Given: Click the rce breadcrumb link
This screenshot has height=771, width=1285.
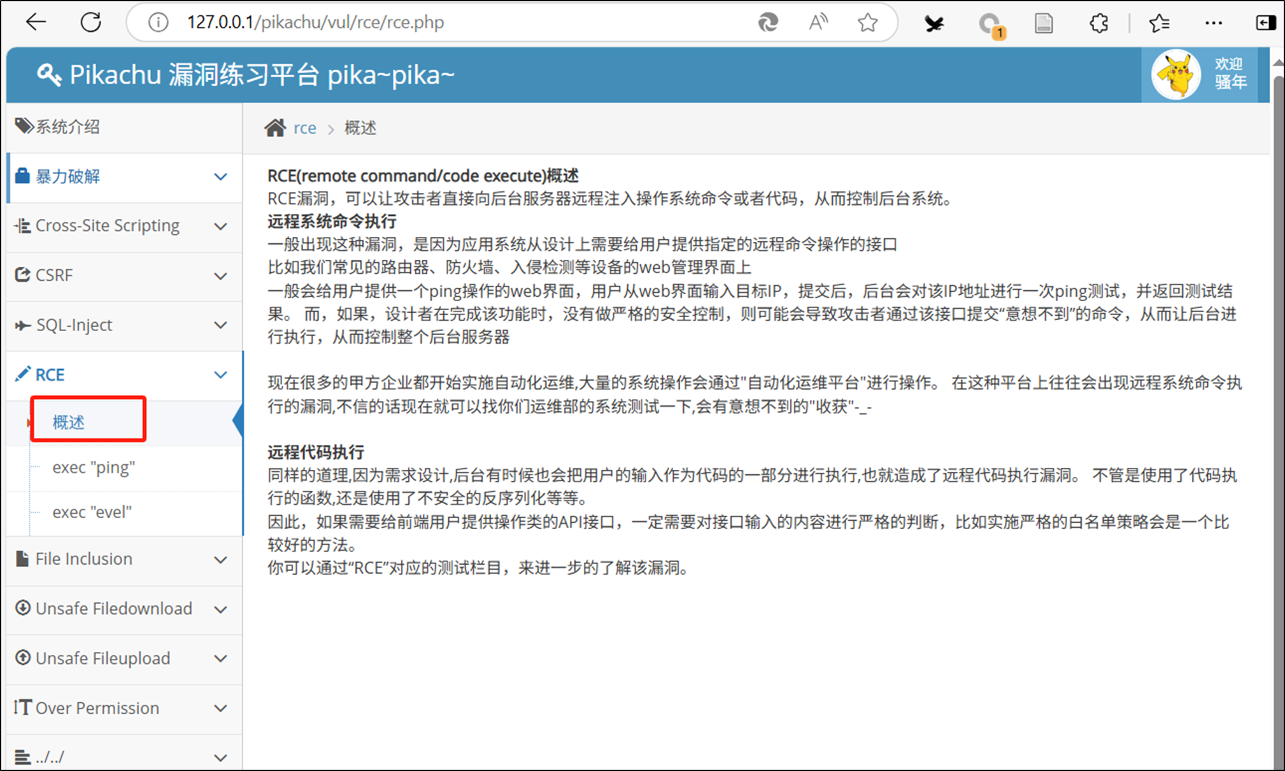Looking at the screenshot, I should (x=304, y=128).
